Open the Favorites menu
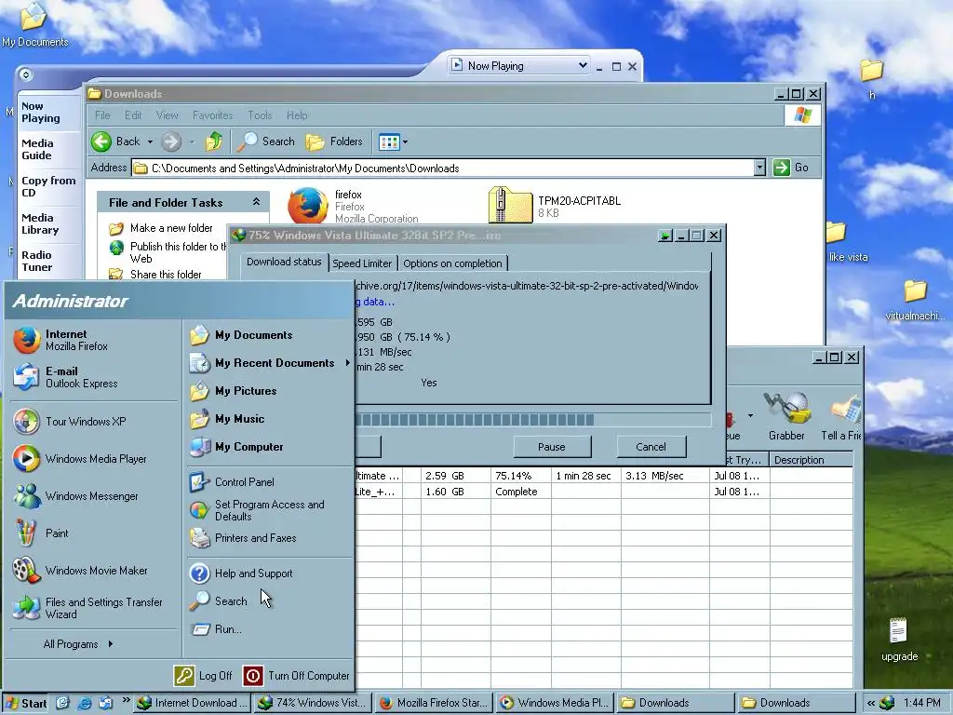Image resolution: width=953 pixels, height=715 pixels. click(x=212, y=115)
